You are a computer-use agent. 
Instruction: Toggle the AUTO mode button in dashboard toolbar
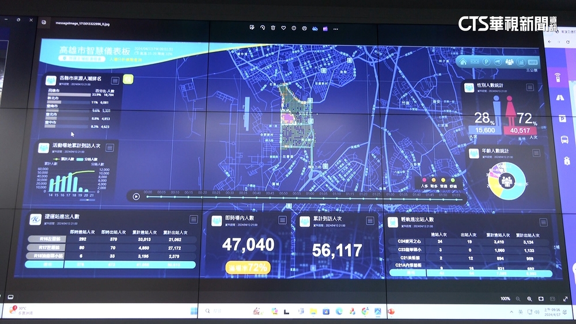(533, 62)
